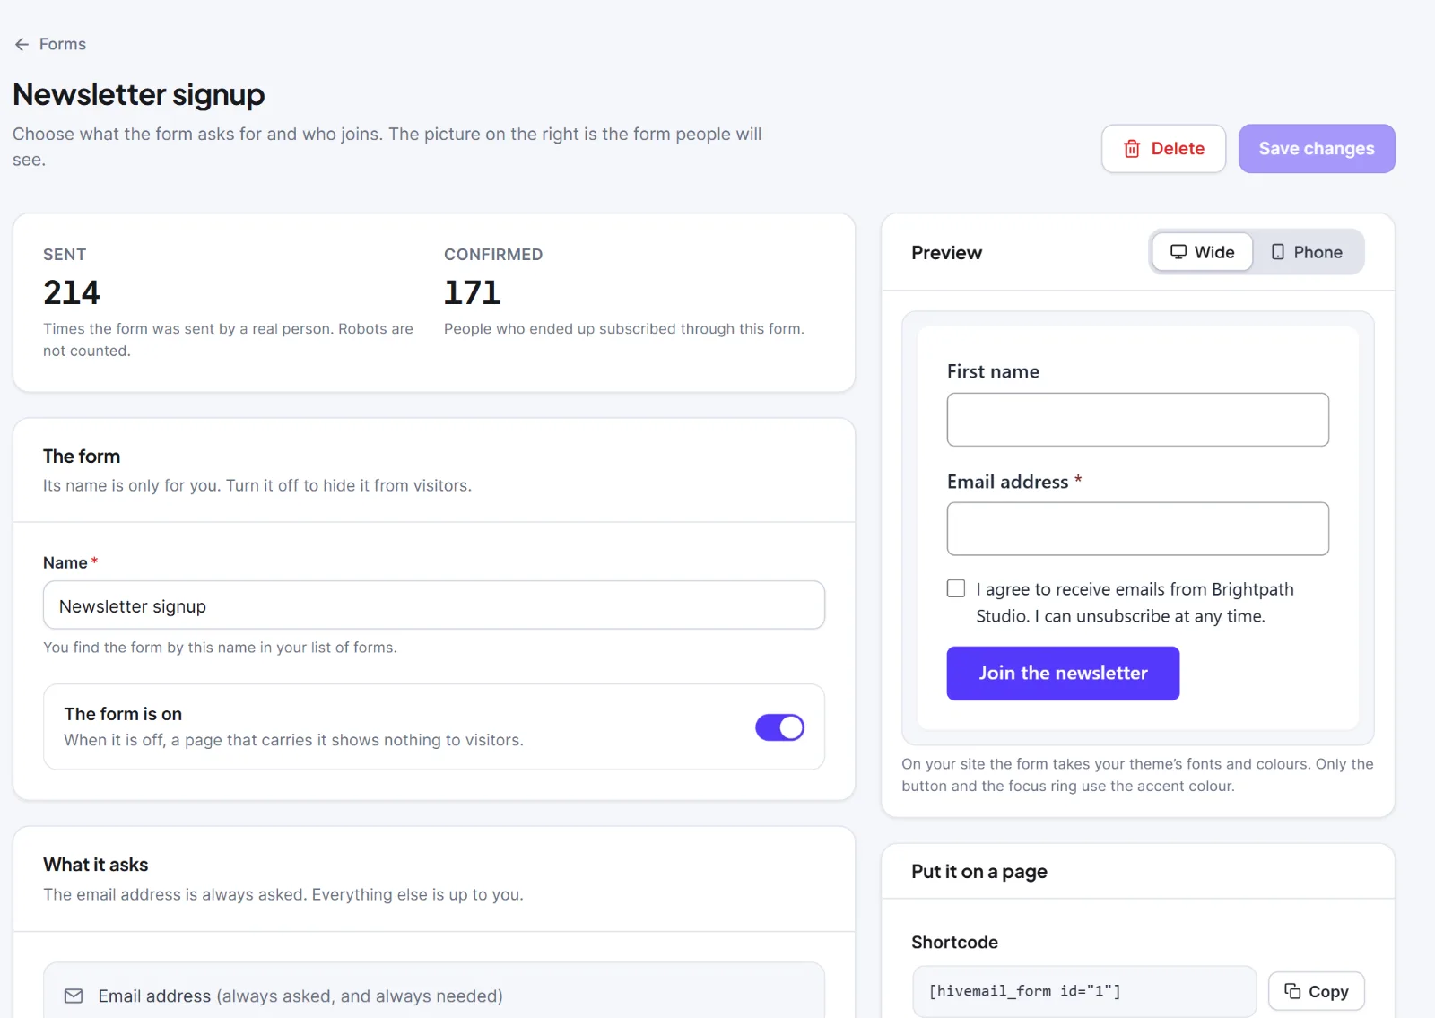Click the SENT count 214
Image resolution: width=1435 pixels, height=1018 pixels.
pos(72,292)
